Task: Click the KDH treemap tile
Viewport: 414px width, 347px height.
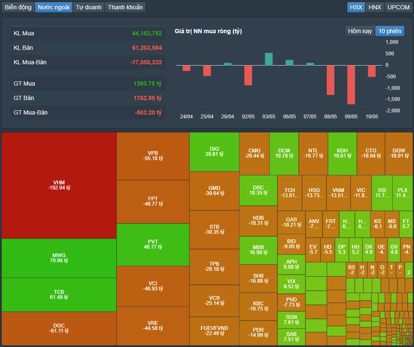Action: pos(342,154)
